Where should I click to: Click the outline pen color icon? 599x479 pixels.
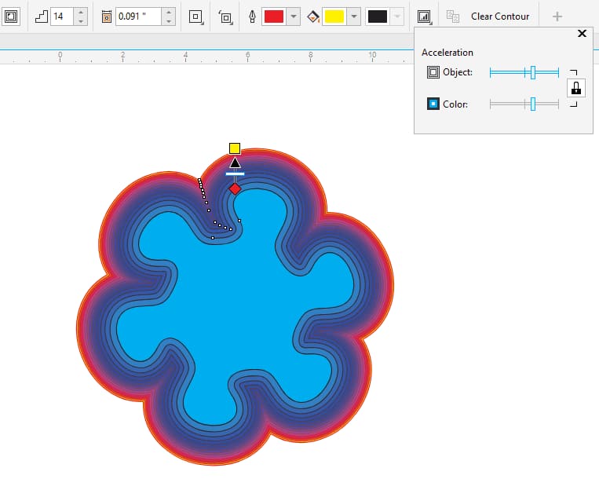(x=252, y=16)
